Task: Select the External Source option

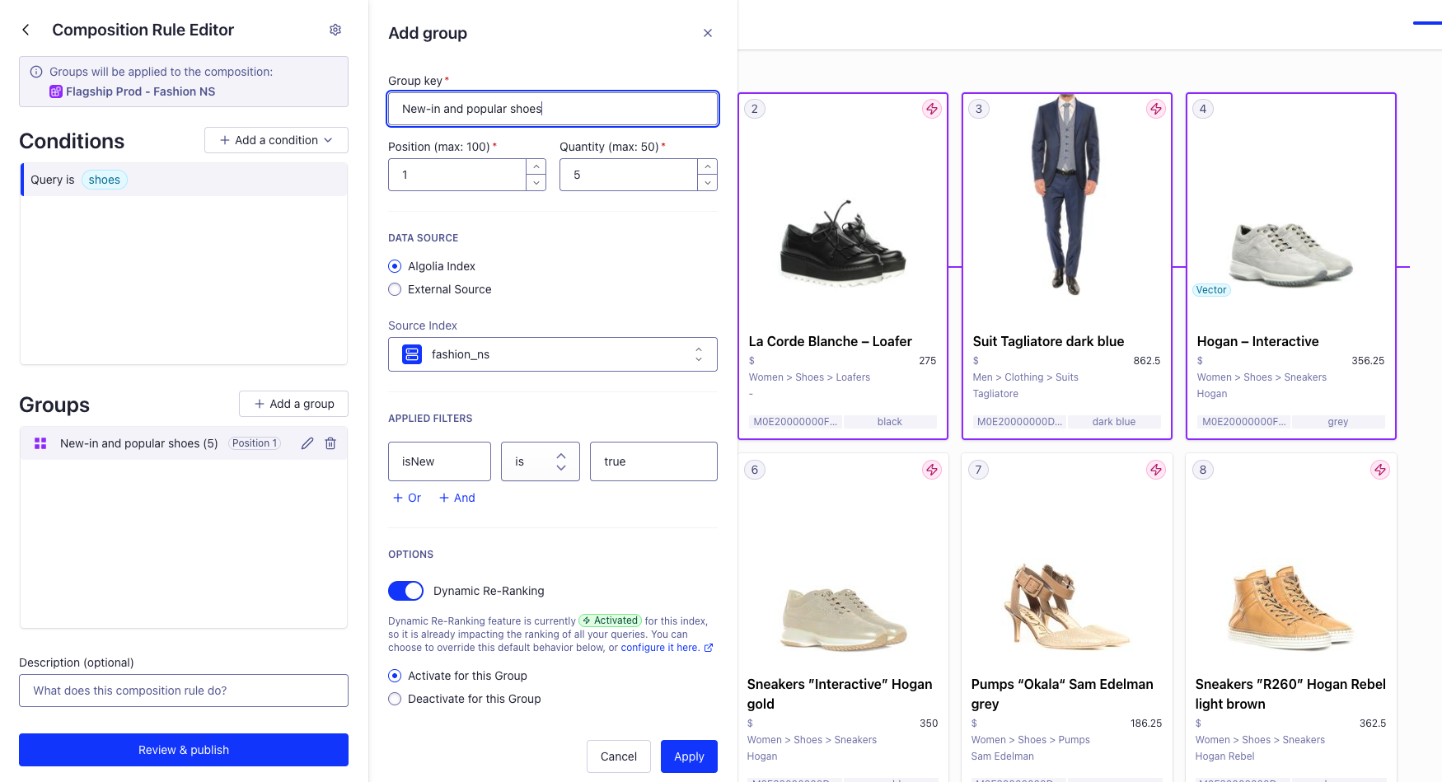Action: (x=395, y=289)
